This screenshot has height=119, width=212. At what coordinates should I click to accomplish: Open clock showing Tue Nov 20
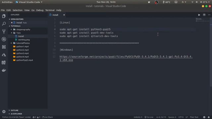[106, 2]
